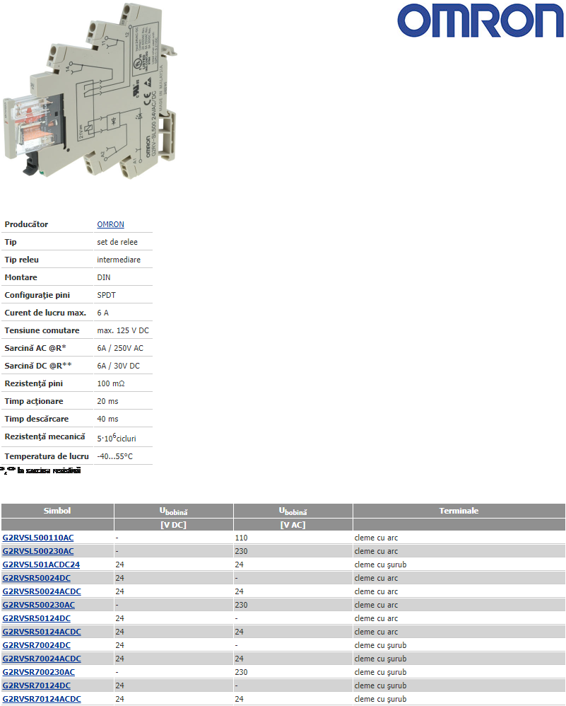The width and height of the screenshot is (566, 706).
Task: Select the 'max. 125 V DC' value
Action: [x=123, y=330]
